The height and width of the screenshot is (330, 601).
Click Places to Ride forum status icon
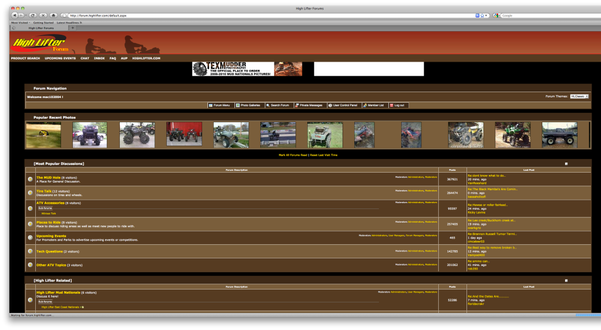(31, 224)
